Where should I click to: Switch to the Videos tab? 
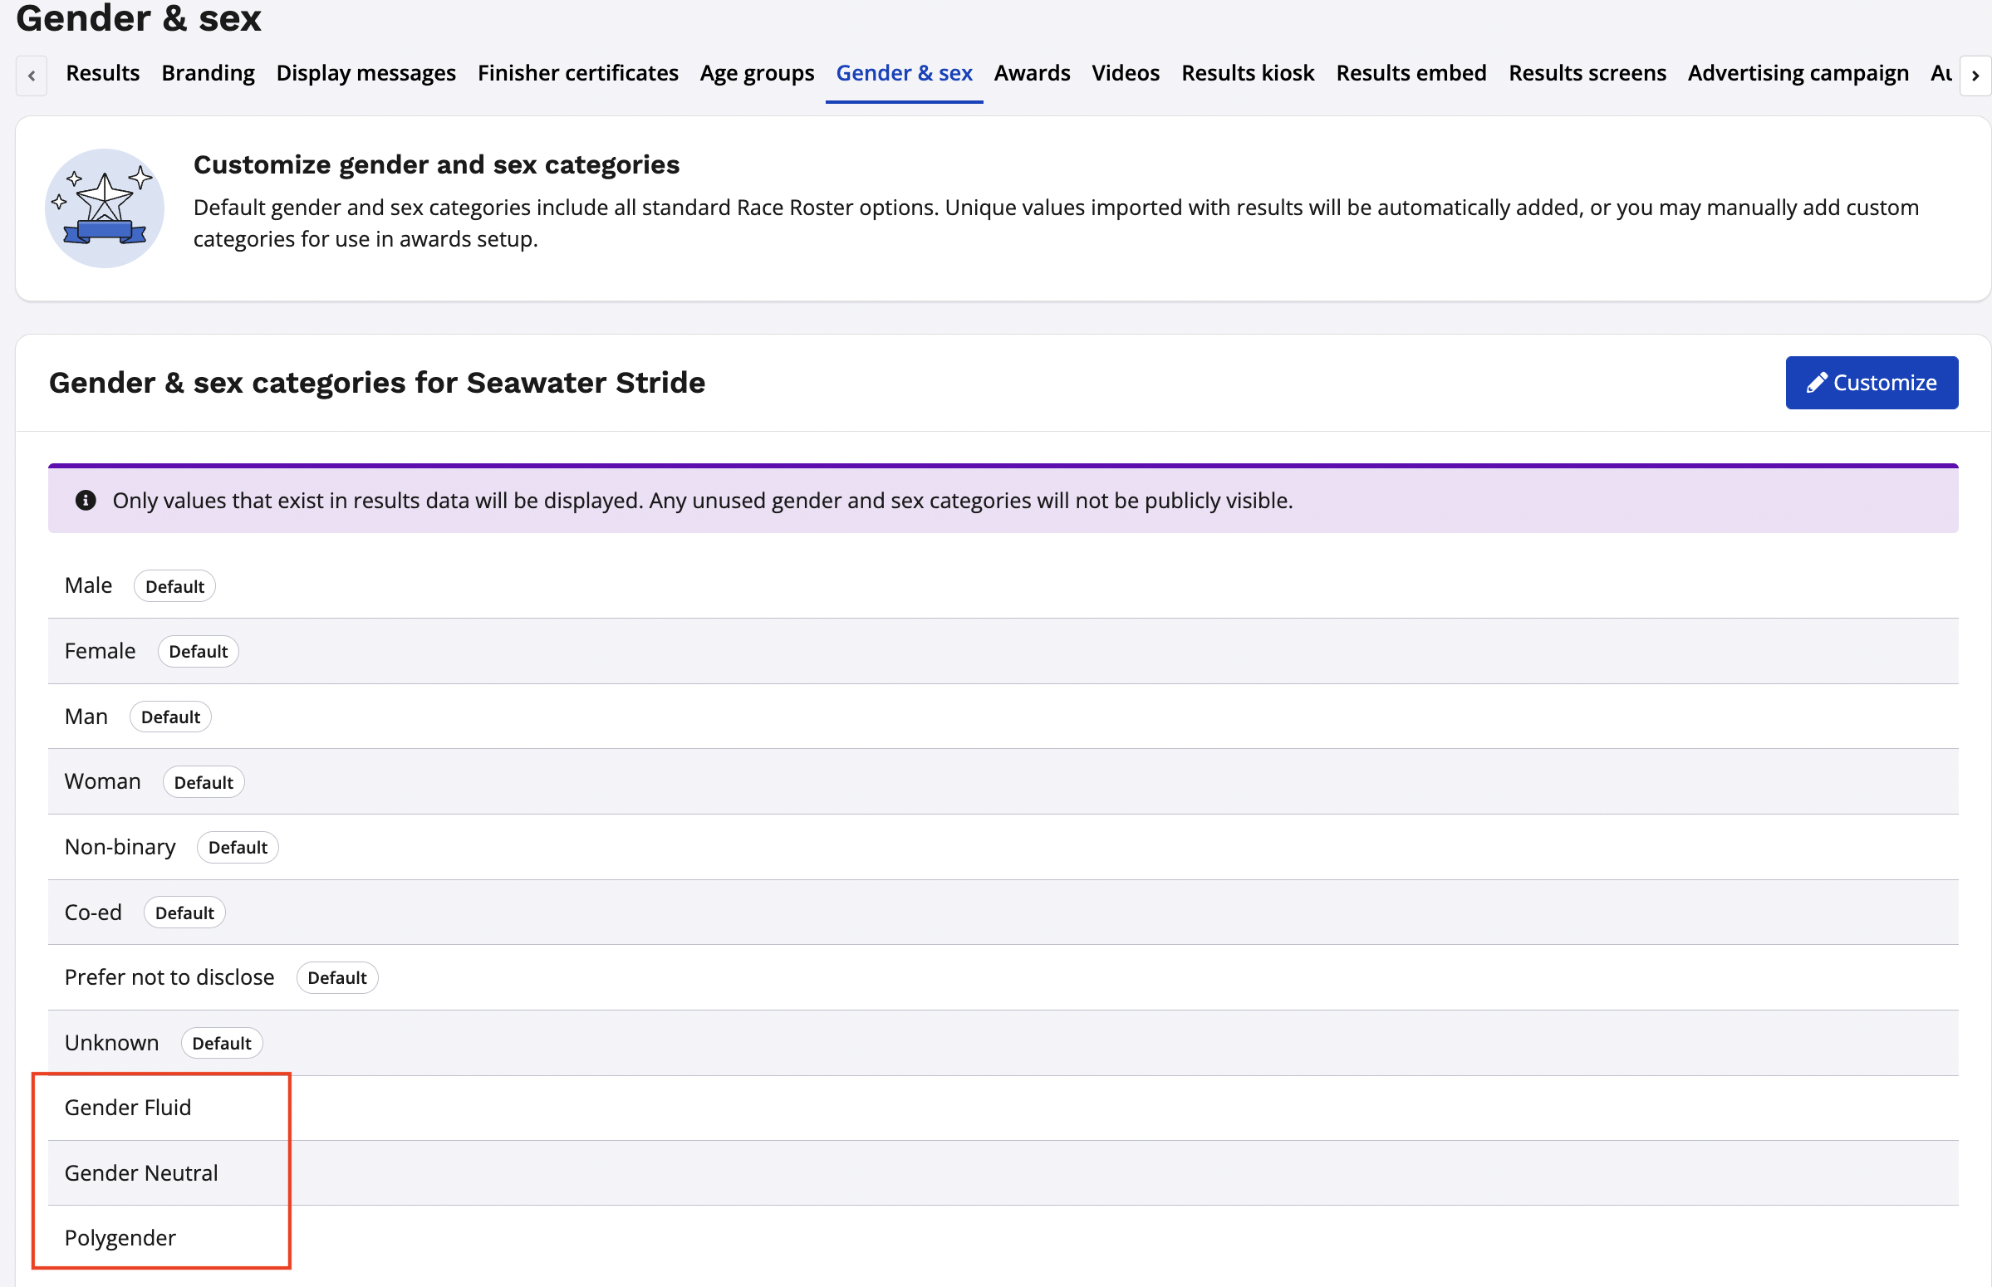pos(1125,74)
